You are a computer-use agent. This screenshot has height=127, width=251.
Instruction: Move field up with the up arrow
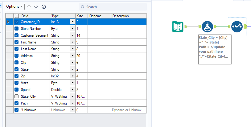click(x=29, y=6)
